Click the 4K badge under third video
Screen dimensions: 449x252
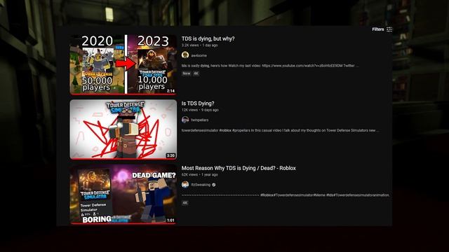[x=185, y=203]
